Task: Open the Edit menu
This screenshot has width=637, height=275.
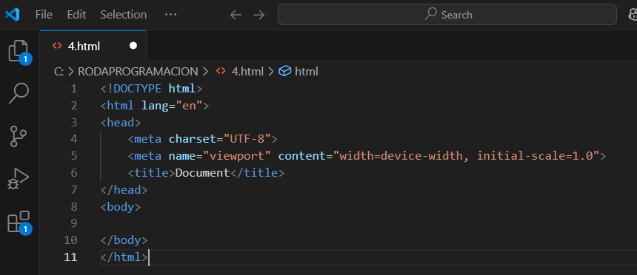Action: tap(76, 15)
